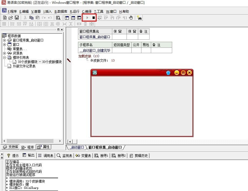Open the V.查看 menu
248x191 pixels.
[36, 12]
